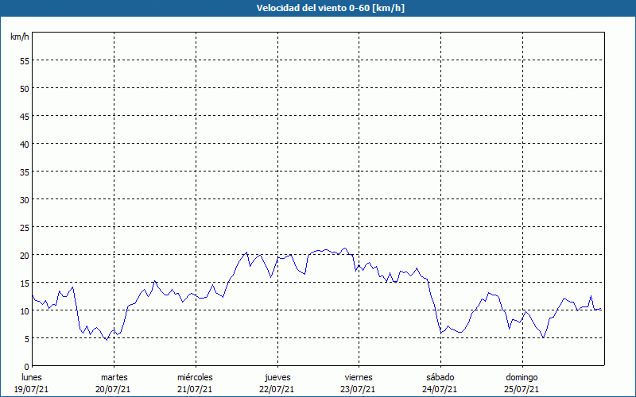Click the 'viernes' day label
The height and width of the screenshot is (397, 636).
(359, 377)
